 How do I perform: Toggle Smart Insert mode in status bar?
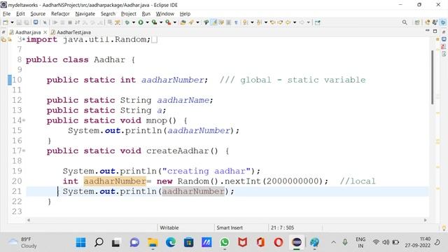click(x=230, y=227)
